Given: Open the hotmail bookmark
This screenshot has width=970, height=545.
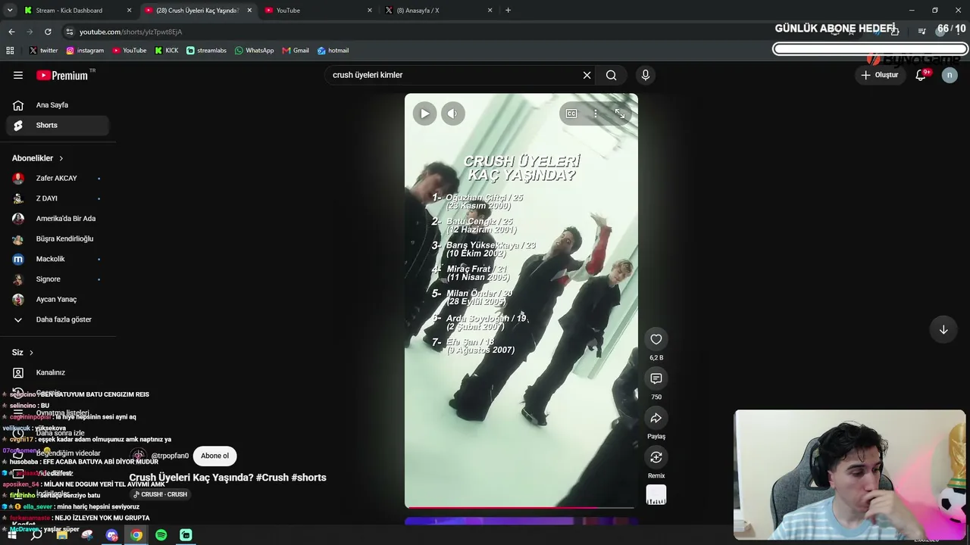Looking at the screenshot, I should click(333, 51).
